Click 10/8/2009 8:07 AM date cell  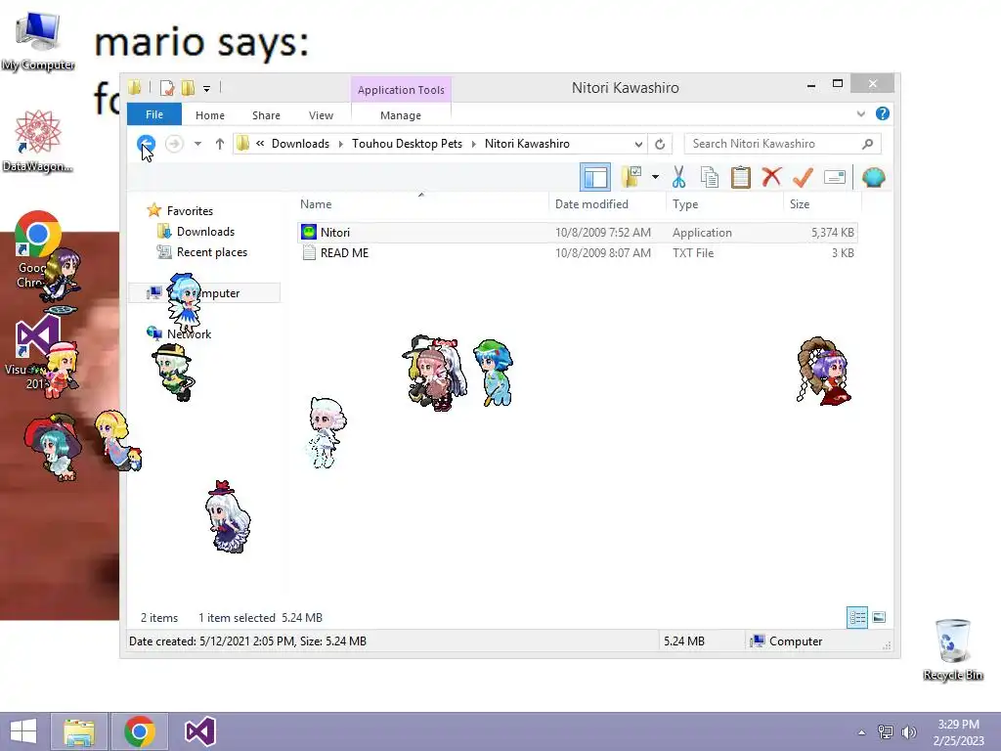(602, 253)
